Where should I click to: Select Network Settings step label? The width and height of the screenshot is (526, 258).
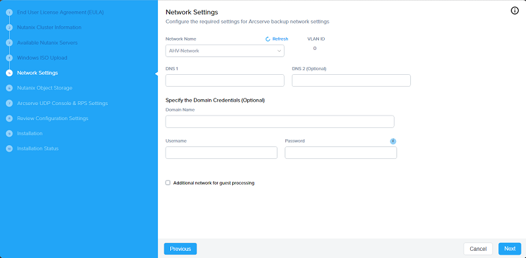[x=37, y=73]
